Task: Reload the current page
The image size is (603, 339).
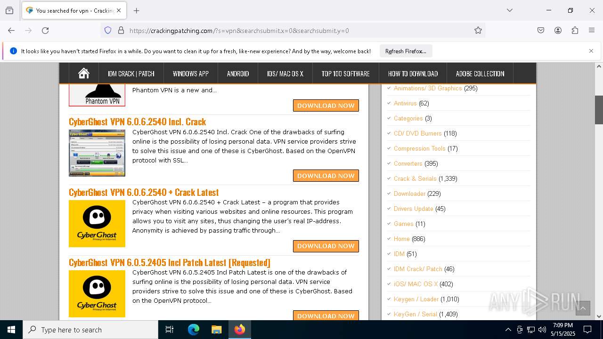Action: (45, 31)
